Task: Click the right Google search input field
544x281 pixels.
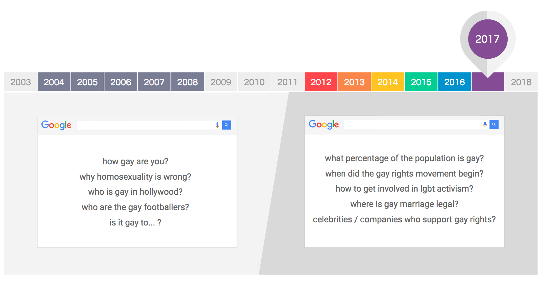Action: pos(413,125)
